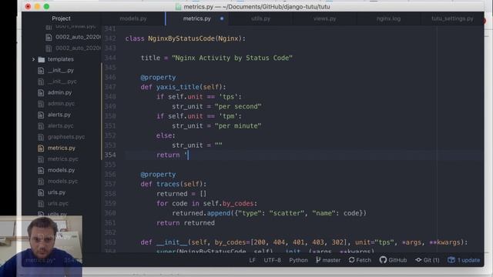Select alerts.pyc in tree
This screenshot has width=493, height=277.
click(61, 125)
